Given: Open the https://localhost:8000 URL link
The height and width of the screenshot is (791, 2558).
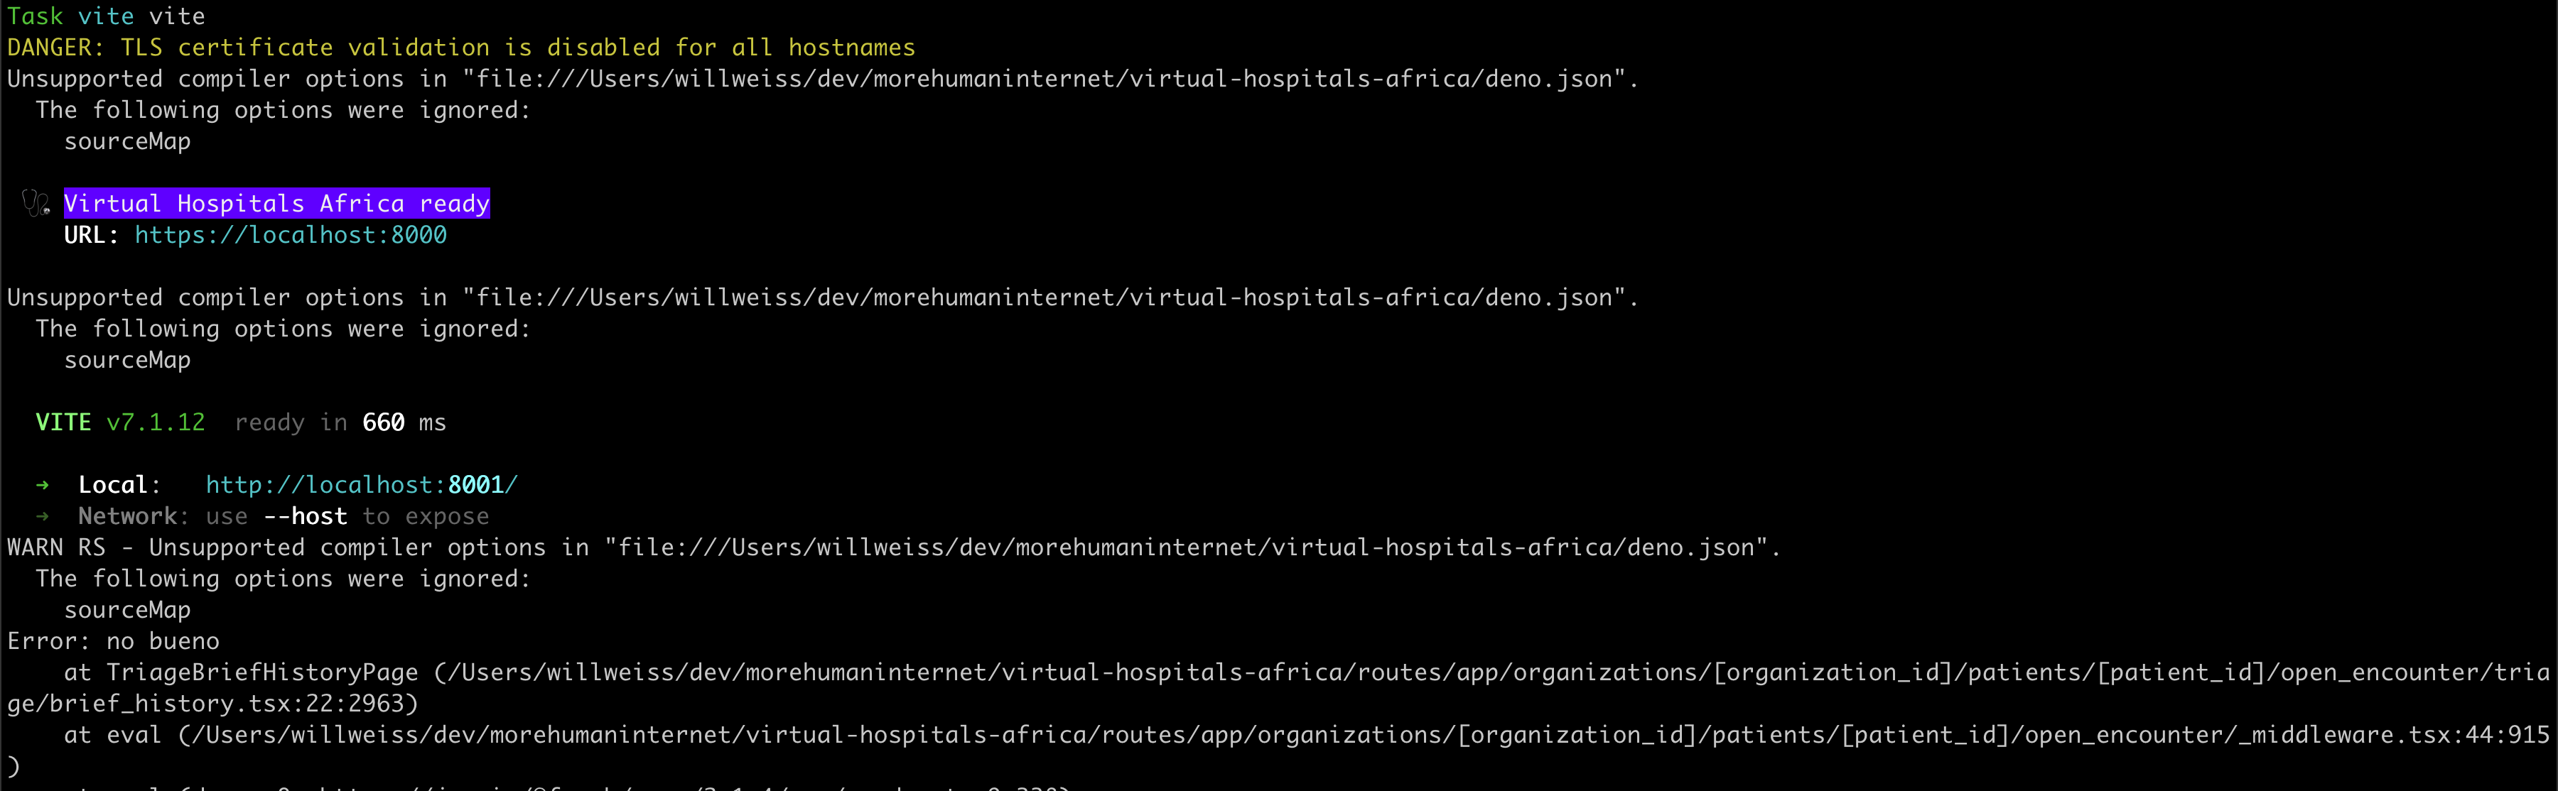Looking at the screenshot, I should (290, 235).
